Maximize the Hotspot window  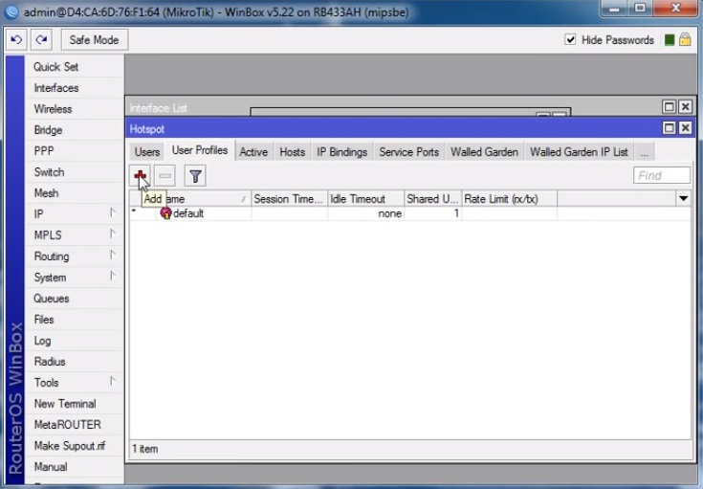[x=669, y=128]
